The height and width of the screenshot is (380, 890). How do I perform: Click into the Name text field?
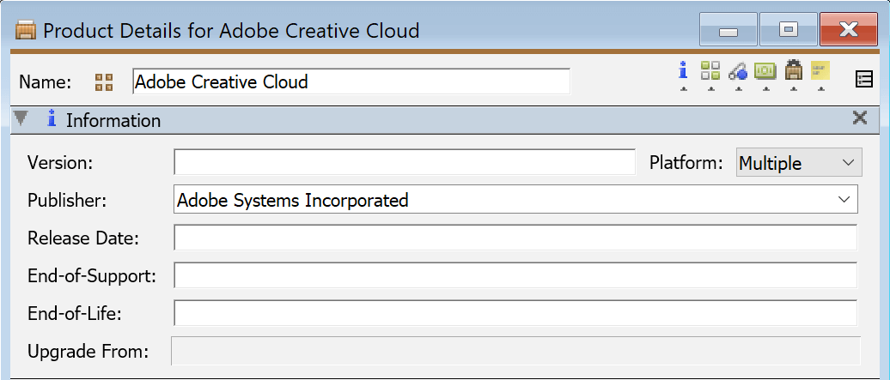pyautogui.click(x=351, y=82)
